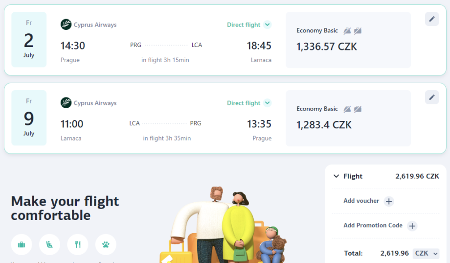Select the baggage suitcase service icon
The width and height of the screenshot is (450, 263).
pyautogui.click(x=22, y=244)
